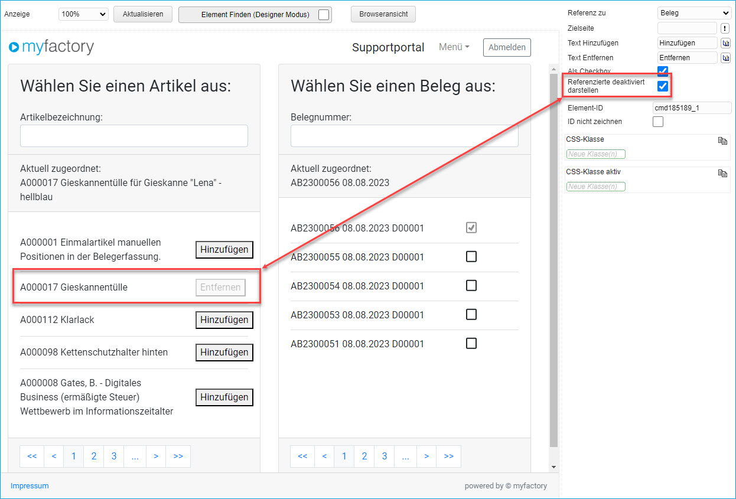Click the copy icon for CSS-Klasse aktiv

(722, 173)
